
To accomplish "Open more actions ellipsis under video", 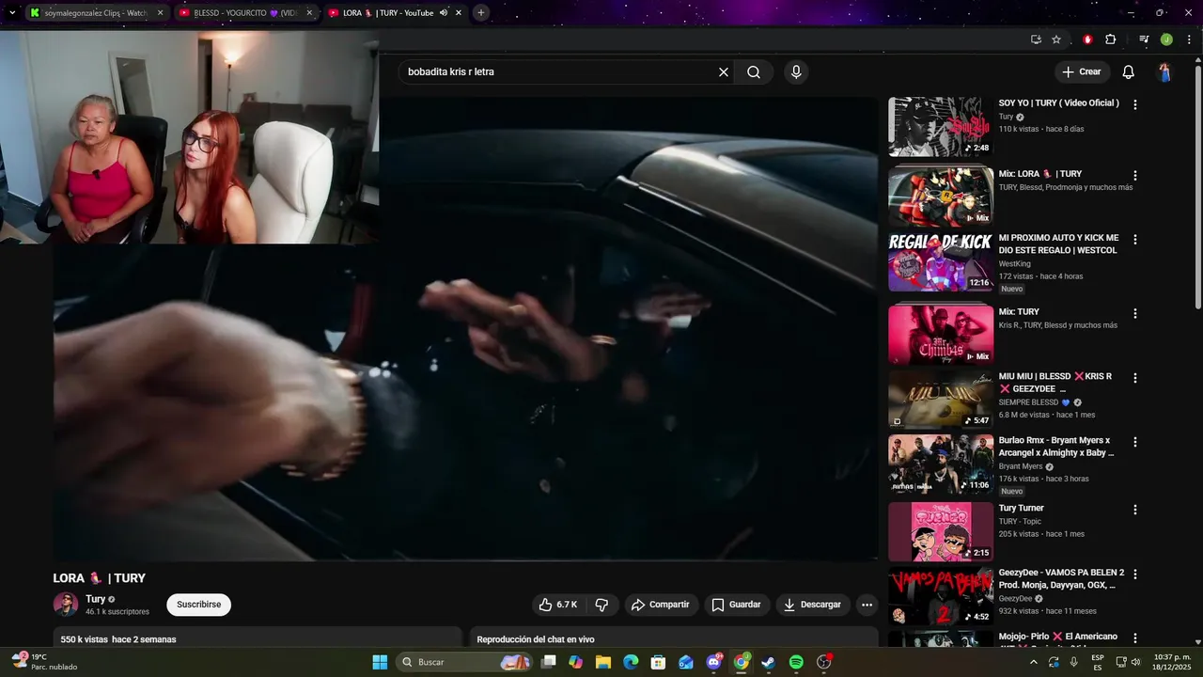I will (867, 605).
